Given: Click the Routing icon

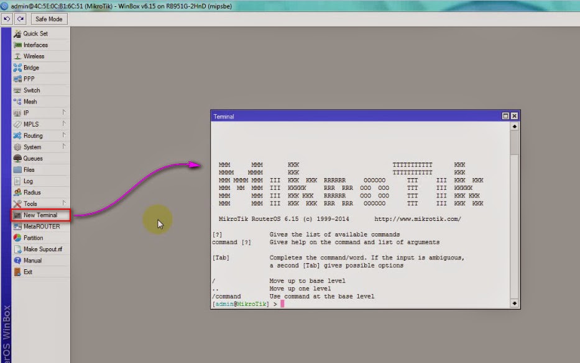Looking at the screenshot, I should [x=17, y=136].
